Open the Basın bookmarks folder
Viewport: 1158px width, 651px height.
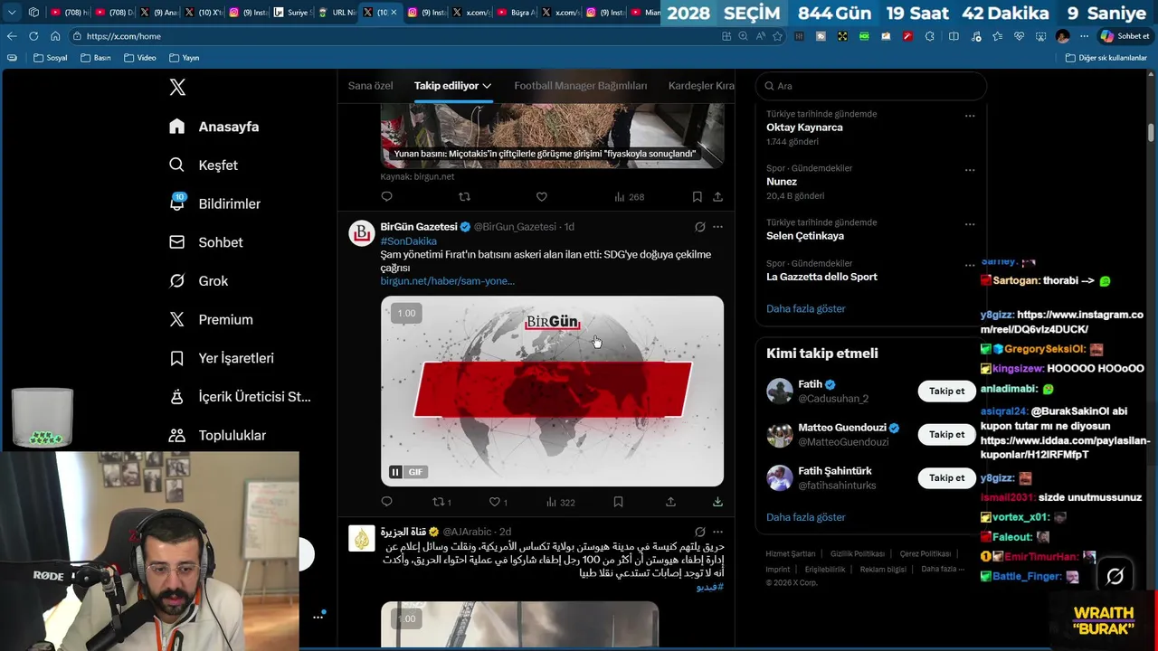pos(96,58)
